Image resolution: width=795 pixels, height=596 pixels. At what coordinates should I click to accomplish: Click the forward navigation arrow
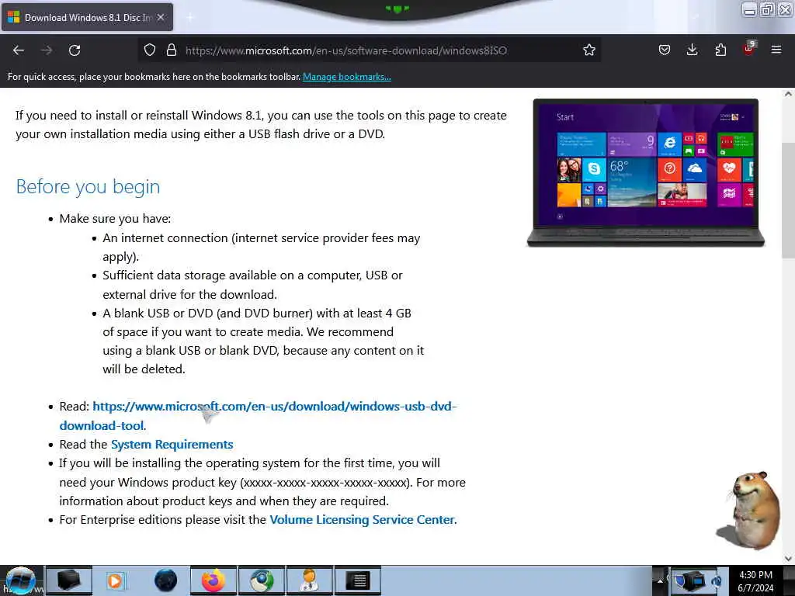coord(47,50)
